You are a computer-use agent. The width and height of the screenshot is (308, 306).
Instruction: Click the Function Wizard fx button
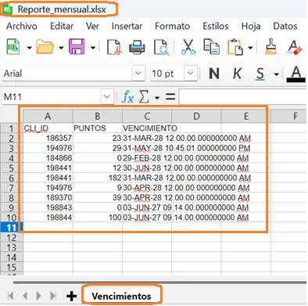pyautogui.click(x=127, y=97)
